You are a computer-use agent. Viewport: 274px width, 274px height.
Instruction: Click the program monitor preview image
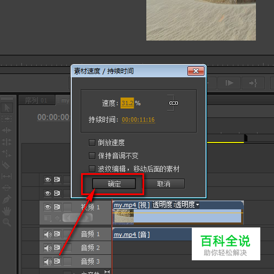(201, 20)
